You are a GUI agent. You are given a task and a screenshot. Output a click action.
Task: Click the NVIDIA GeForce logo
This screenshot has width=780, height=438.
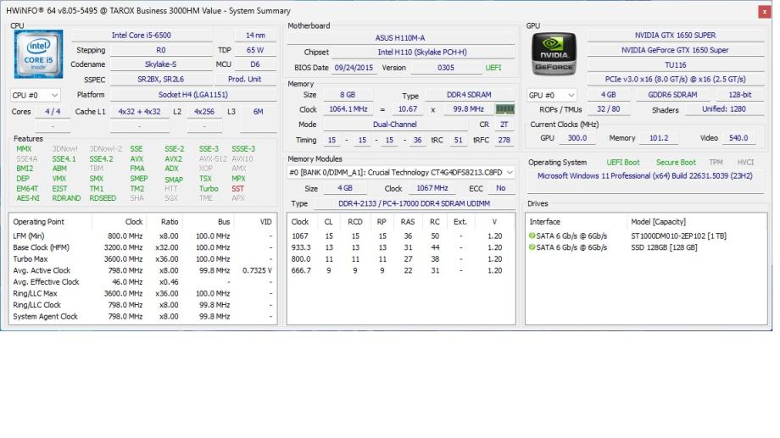(x=554, y=53)
